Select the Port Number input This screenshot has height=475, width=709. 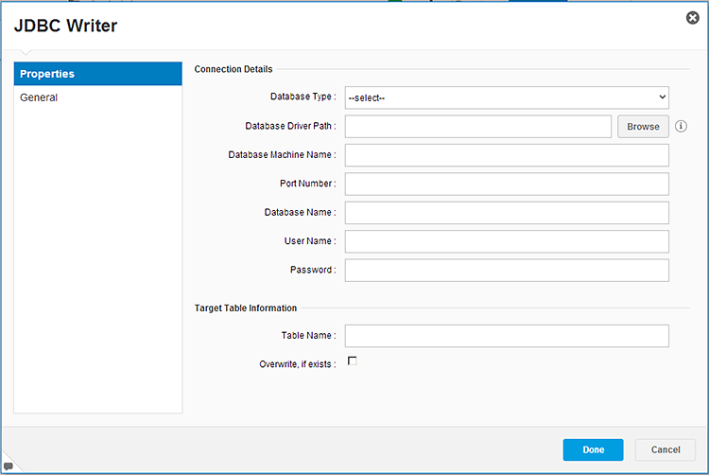[507, 184]
